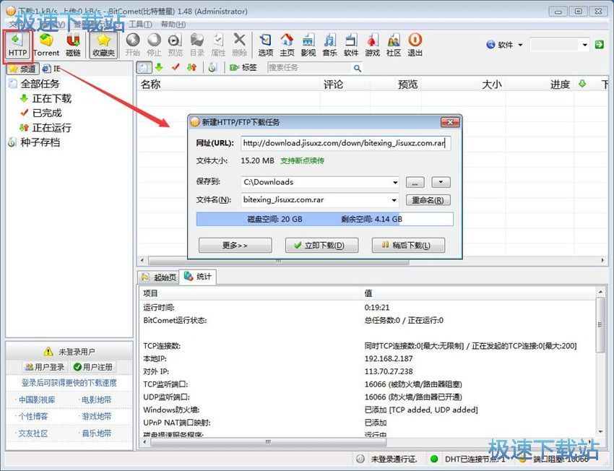614x471 pixels.
Task: Switch to the 统计 tab
Action: (198, 277)
